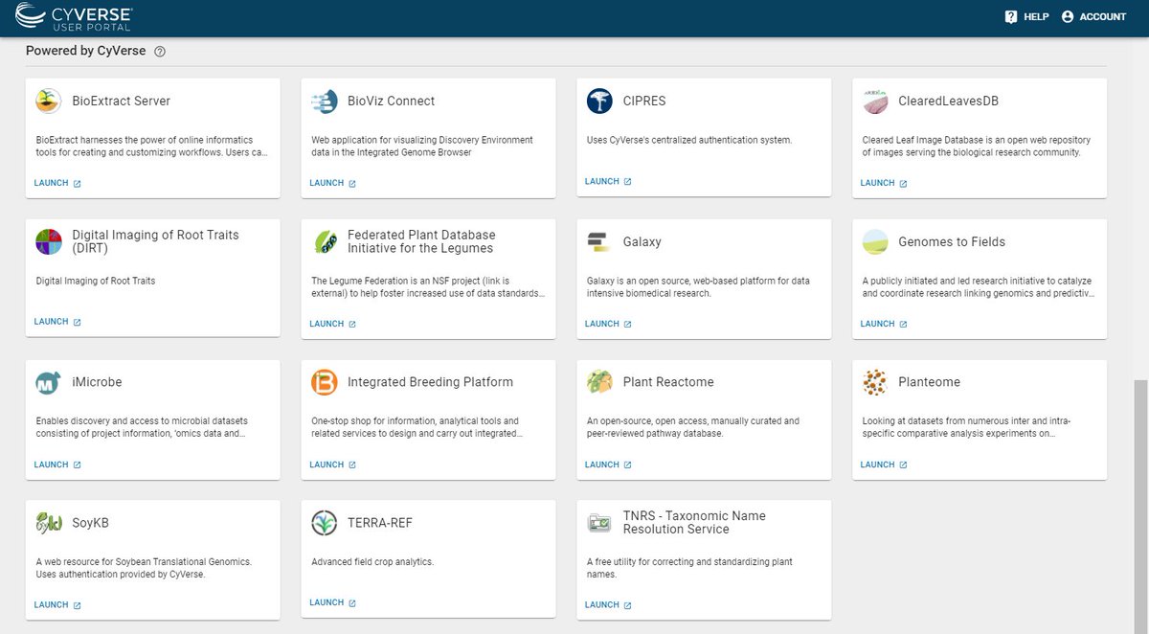Launch BioExtract Server
The height and width of the screenshot is (634, 1149).
click(x=57, y=183)
